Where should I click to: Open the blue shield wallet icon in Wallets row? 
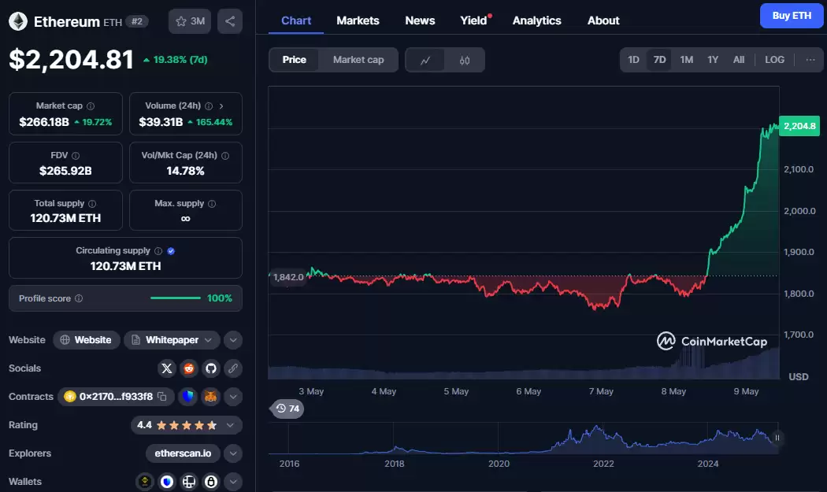point(167,482)
